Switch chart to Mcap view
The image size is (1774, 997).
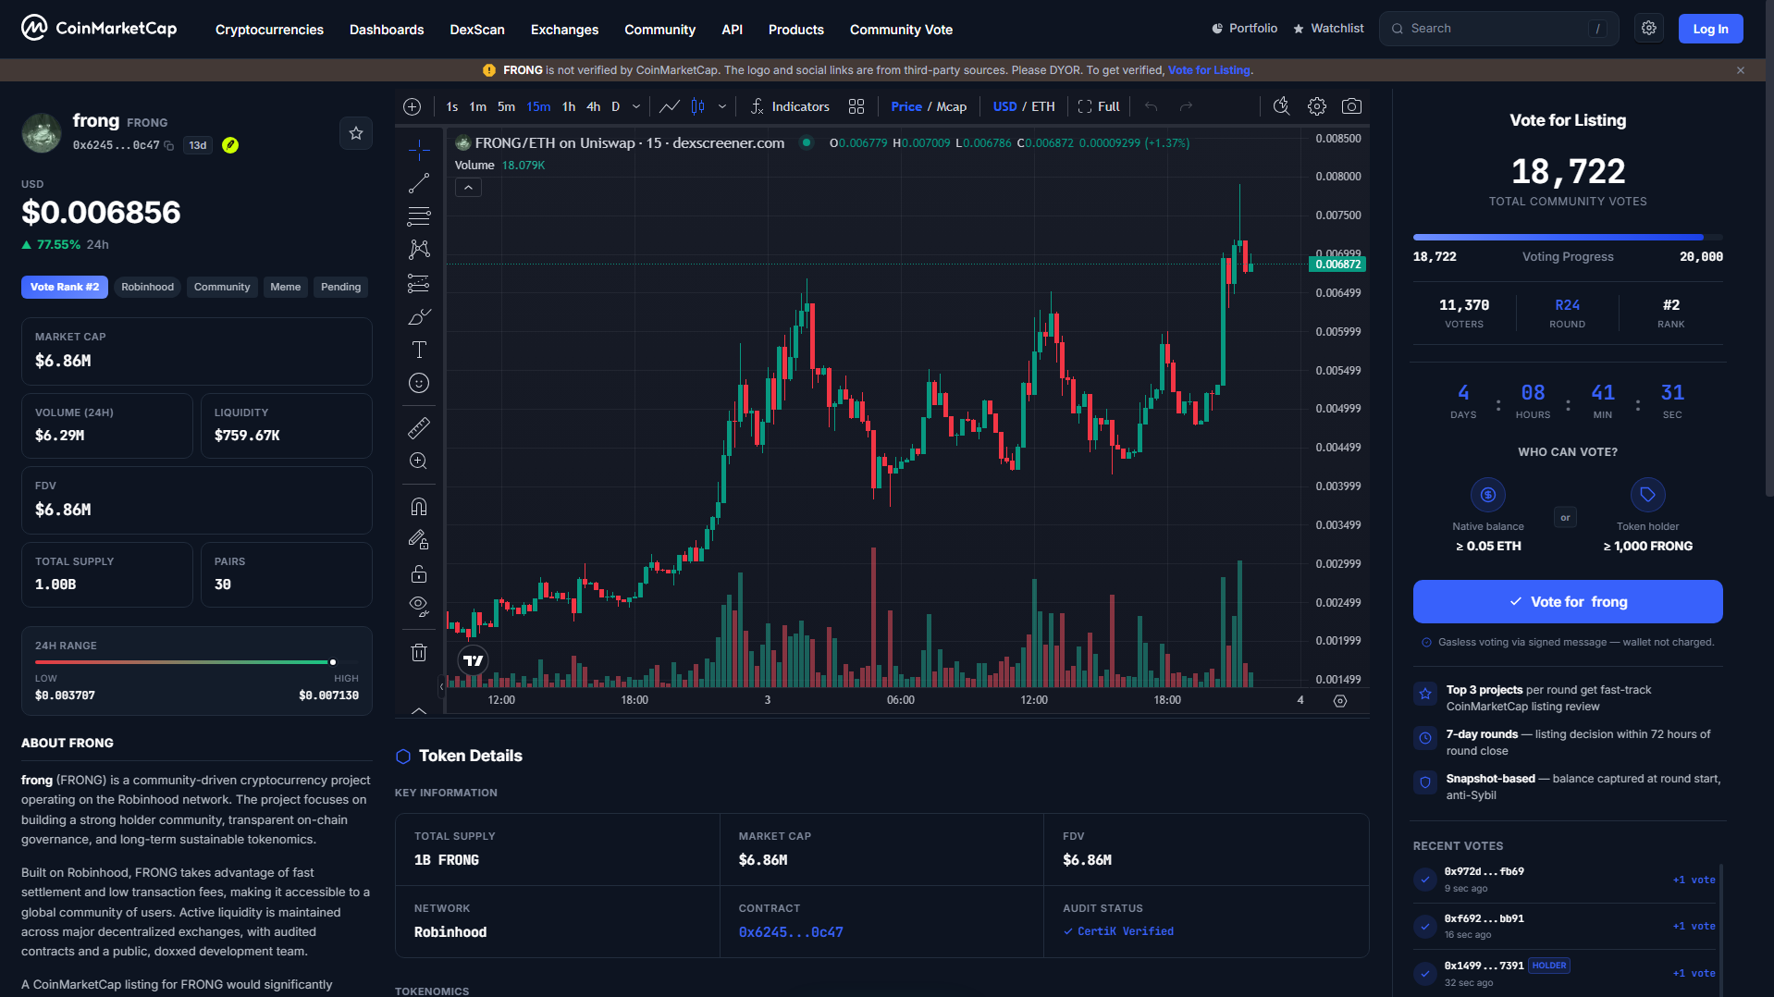tap(952, 106)
